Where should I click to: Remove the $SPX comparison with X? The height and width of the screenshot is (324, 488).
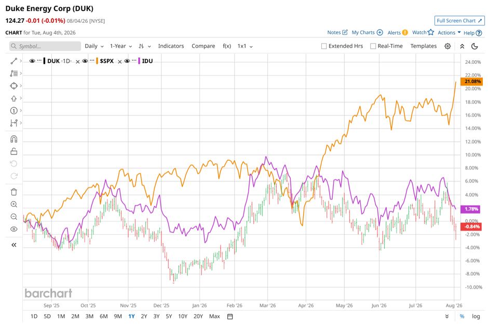pos(119,62)
